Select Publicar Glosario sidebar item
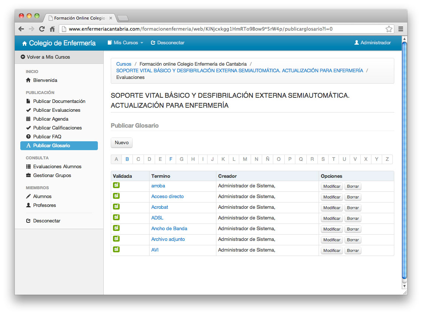The image size is (422, 315). pyautogui.click(x=59, y=146)
